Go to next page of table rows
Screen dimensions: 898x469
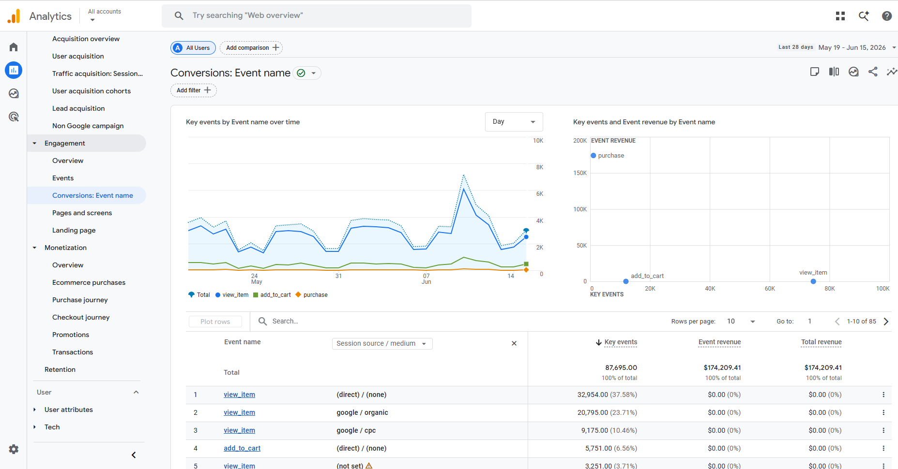[886, 322]
